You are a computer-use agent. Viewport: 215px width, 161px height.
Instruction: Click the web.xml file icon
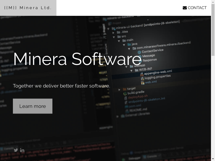pos(142,83)
